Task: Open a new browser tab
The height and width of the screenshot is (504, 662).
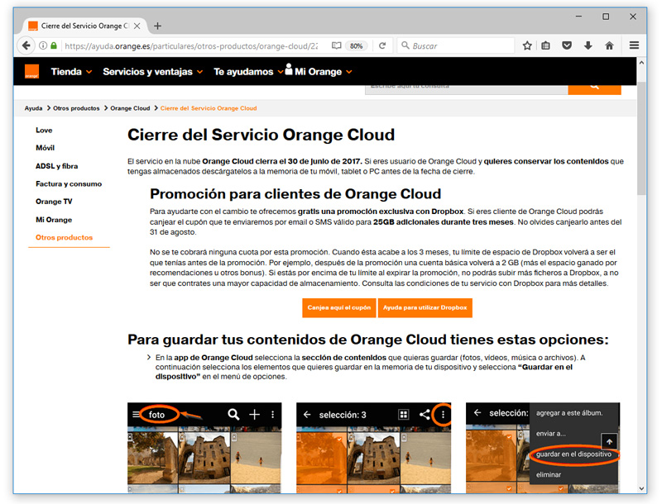Action: (x=158, y=26)
